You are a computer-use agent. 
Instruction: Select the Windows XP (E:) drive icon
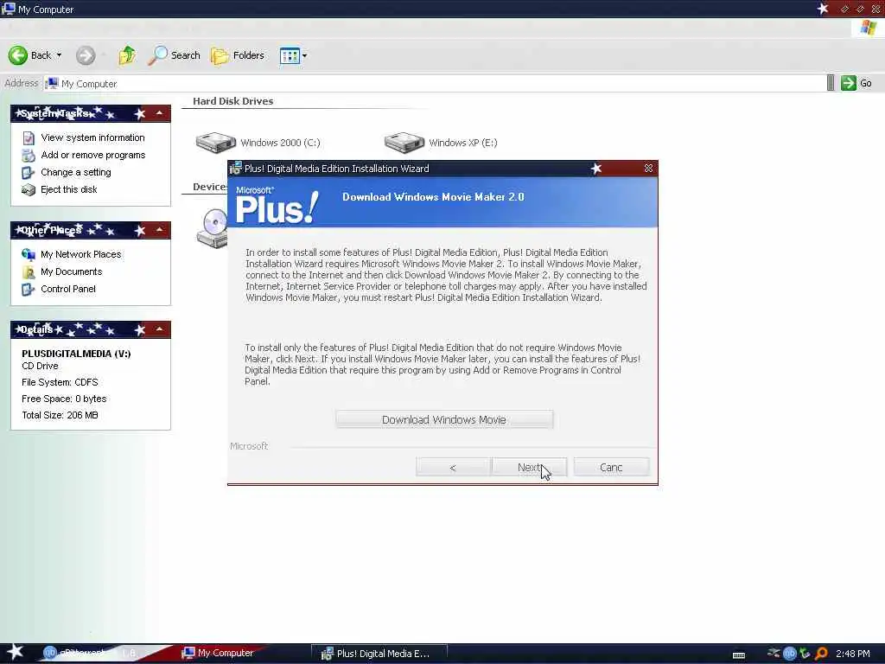point(404,143)
